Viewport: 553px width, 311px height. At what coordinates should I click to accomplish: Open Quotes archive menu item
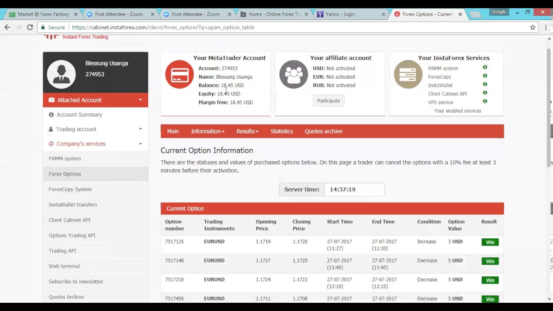[324, 131]
